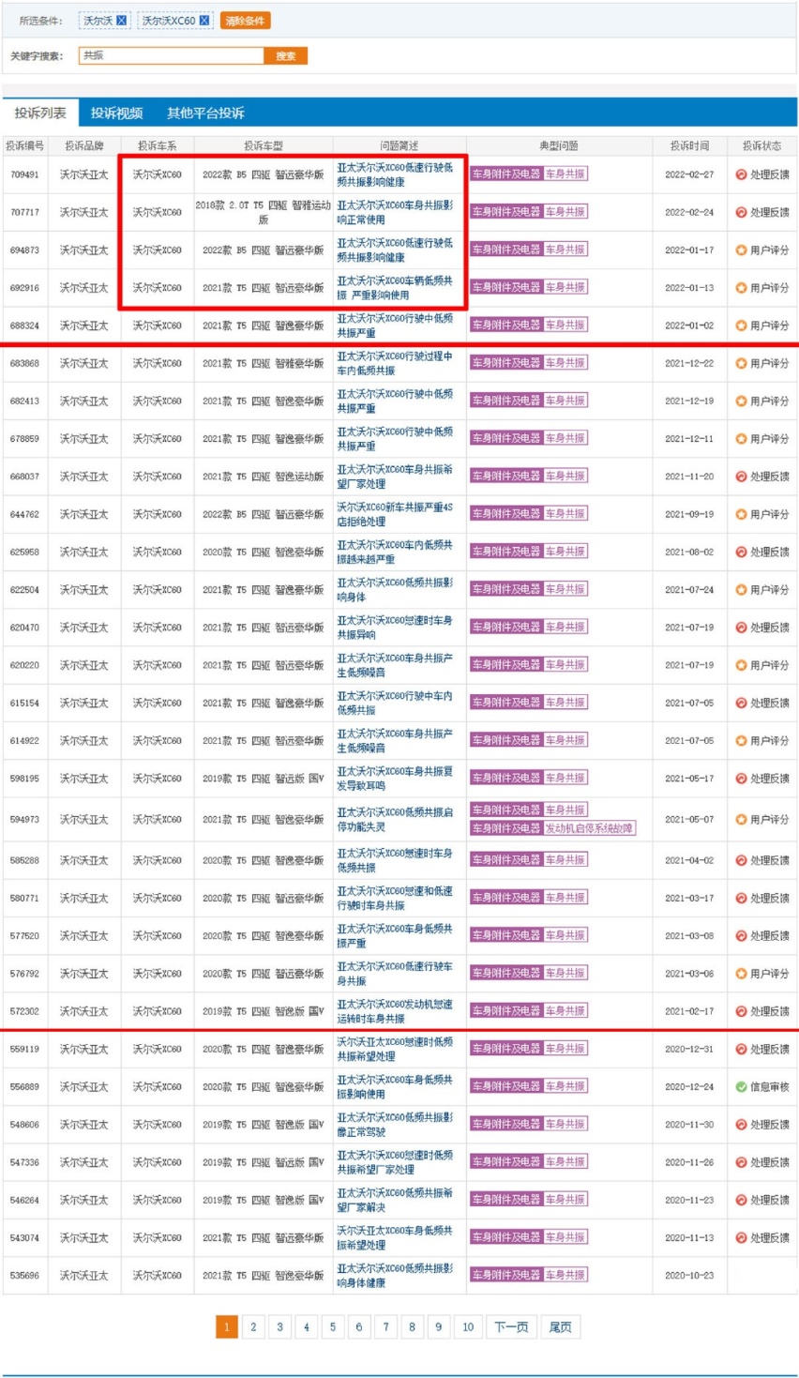The image size is (799, 1378).
Task: Remove the 沃尔沃 filter via its X icon
Action: pos(122,21)
